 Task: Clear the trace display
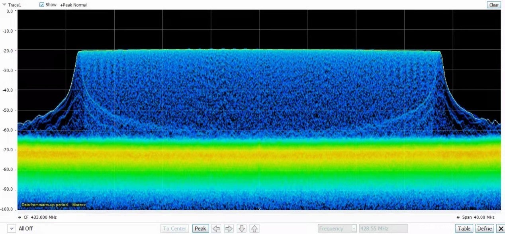[x=494, y=5]
